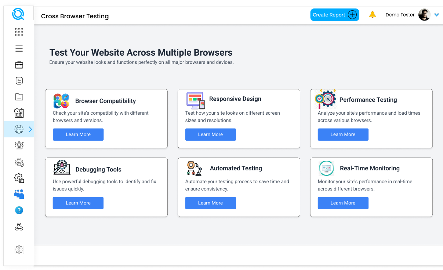The height and width of the screenshot is (270, 443).
Task: Open the briefcase projects icon
Action: (19, 65)
